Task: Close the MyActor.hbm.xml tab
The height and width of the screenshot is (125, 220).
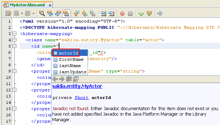Action: pos(50,6)
